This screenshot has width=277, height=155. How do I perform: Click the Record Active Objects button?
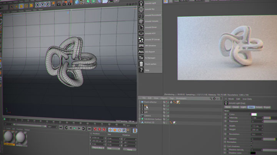pos(95,129)
